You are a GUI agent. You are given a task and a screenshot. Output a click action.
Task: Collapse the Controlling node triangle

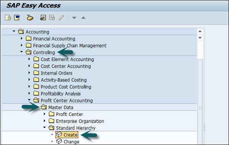[x=21, y=52]
